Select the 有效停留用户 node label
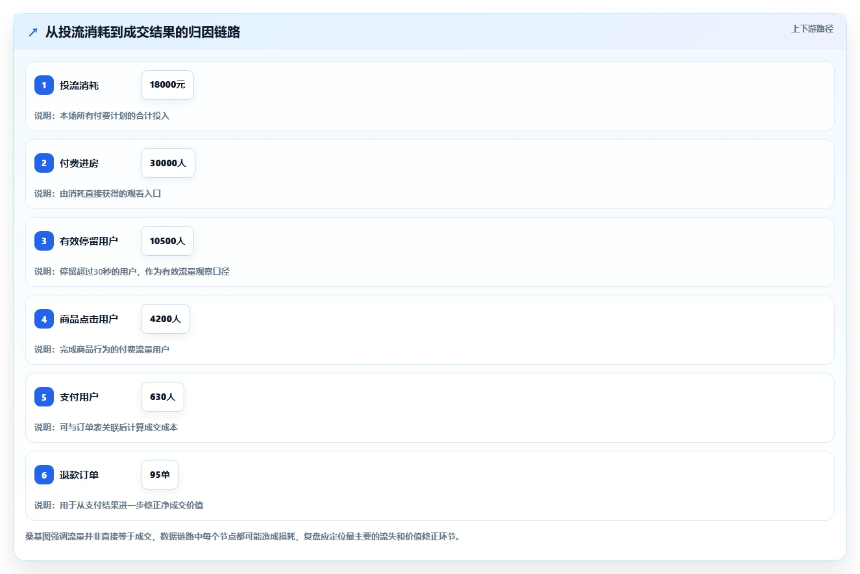The image size is (860, 574). (x=89, y=241)
